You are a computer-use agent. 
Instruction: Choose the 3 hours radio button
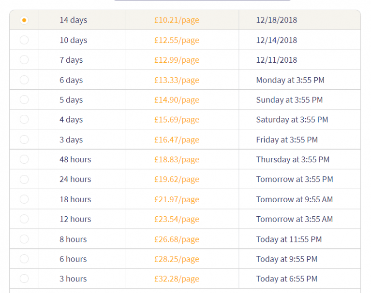[24, 279]
